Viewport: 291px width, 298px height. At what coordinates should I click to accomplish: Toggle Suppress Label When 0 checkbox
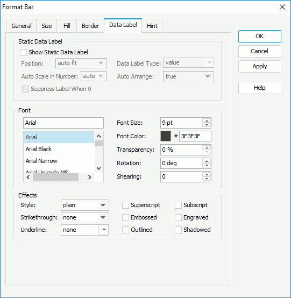(x=25, y=89)
